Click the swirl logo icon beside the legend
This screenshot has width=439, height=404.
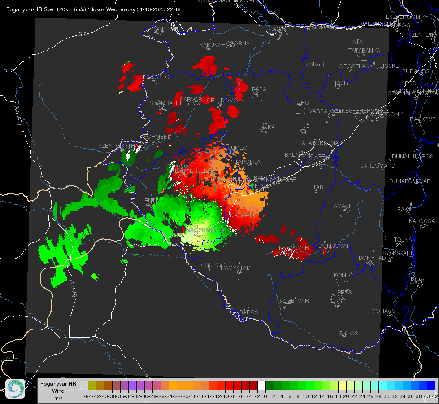(15, 389)
